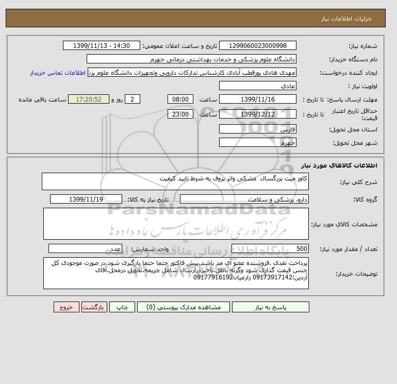Click goods need date 1399/11/19
Image resolution: width=397 pixels, height=384 pixels.
tap(86, 199)
